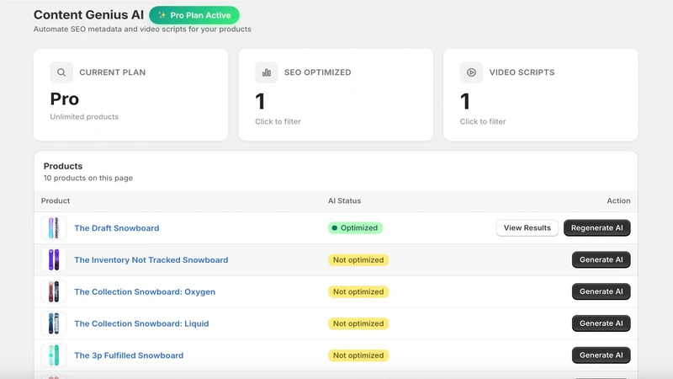
Task: Click the Products section heading
Action: tap(63, 166)
